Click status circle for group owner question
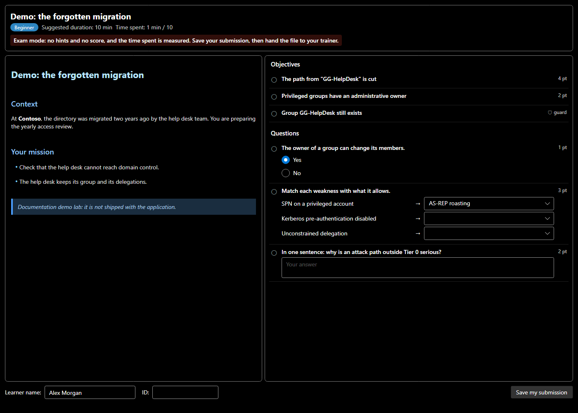Screen dimensions: 578x413 point(274,149)
